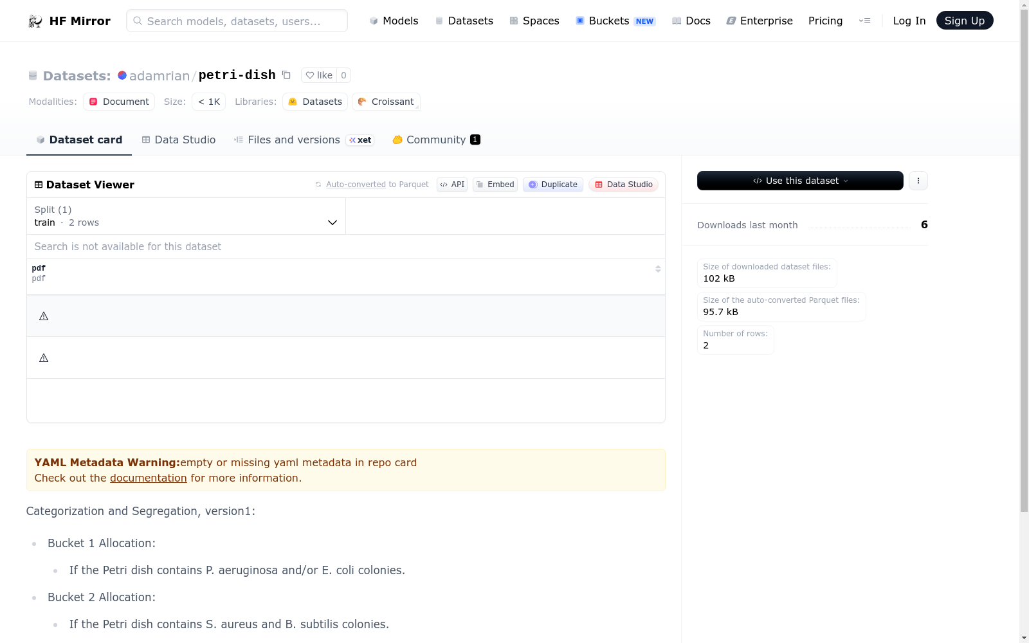1029x643 pixels.
Task: Click the 102 kB downloaded size value
Action: point(719,278)
